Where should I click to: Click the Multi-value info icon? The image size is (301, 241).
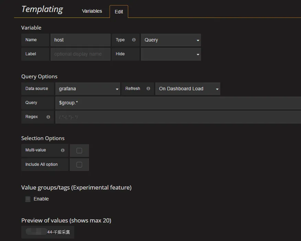[x=63, y=150]
